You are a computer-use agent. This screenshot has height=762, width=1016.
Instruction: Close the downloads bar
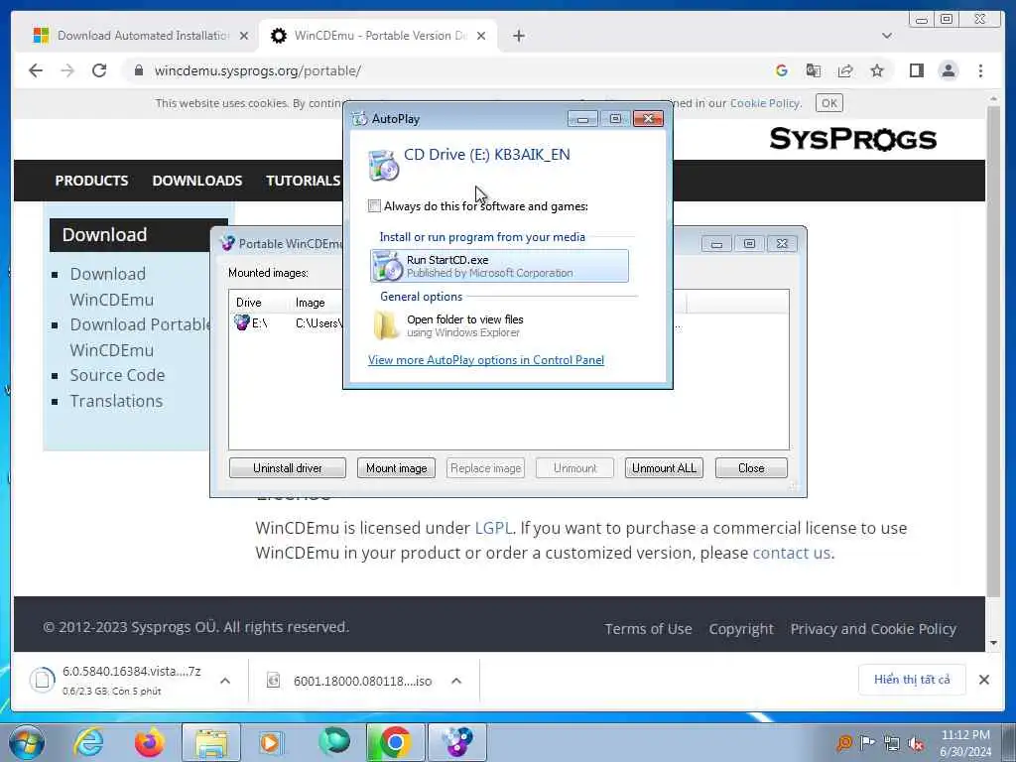point(983,680)
